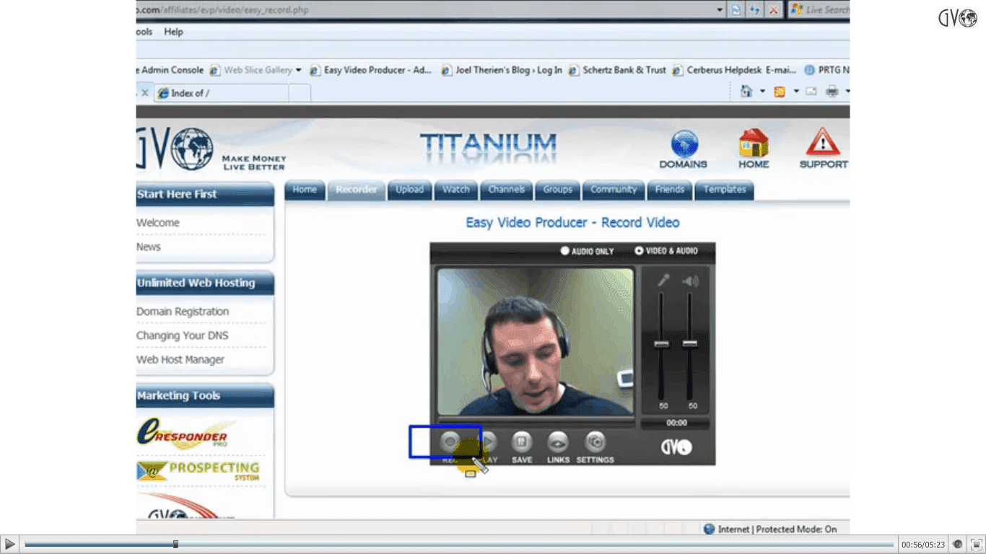Switch to the Home tab
Viewport: 986px width, 554px height.
coord(305,190)
